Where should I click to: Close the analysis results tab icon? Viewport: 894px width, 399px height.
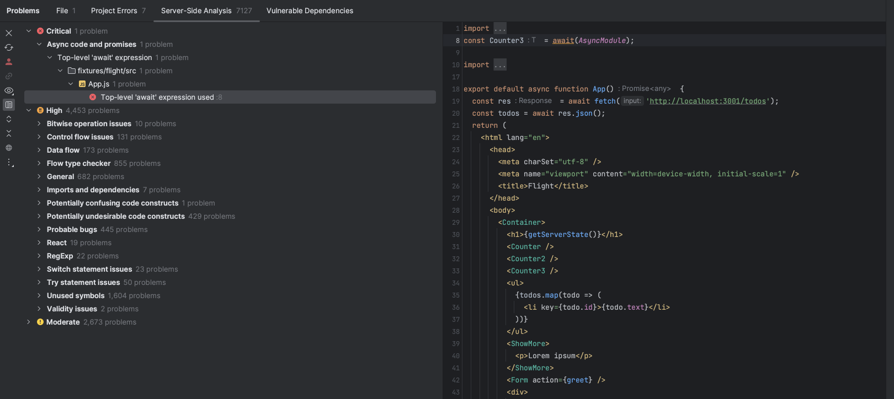(9, 33)
